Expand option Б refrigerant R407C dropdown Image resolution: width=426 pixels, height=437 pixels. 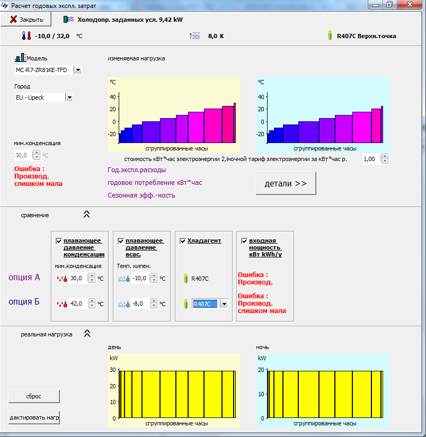(x=224, y=304)
